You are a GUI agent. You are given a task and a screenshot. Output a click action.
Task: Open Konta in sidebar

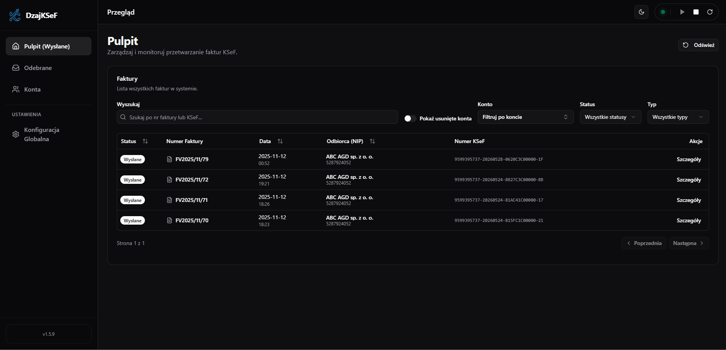(x=48, y=89)
